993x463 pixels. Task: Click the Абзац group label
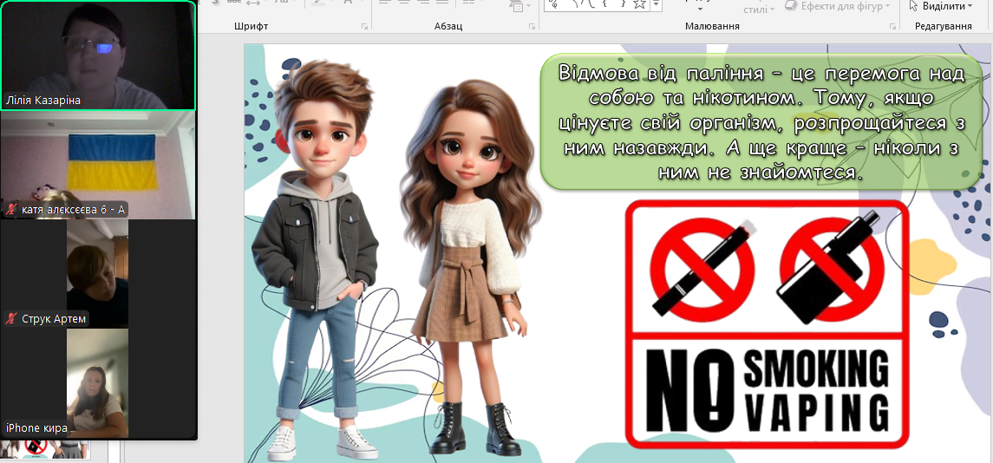pyautogui.click(x=448, y=26)
